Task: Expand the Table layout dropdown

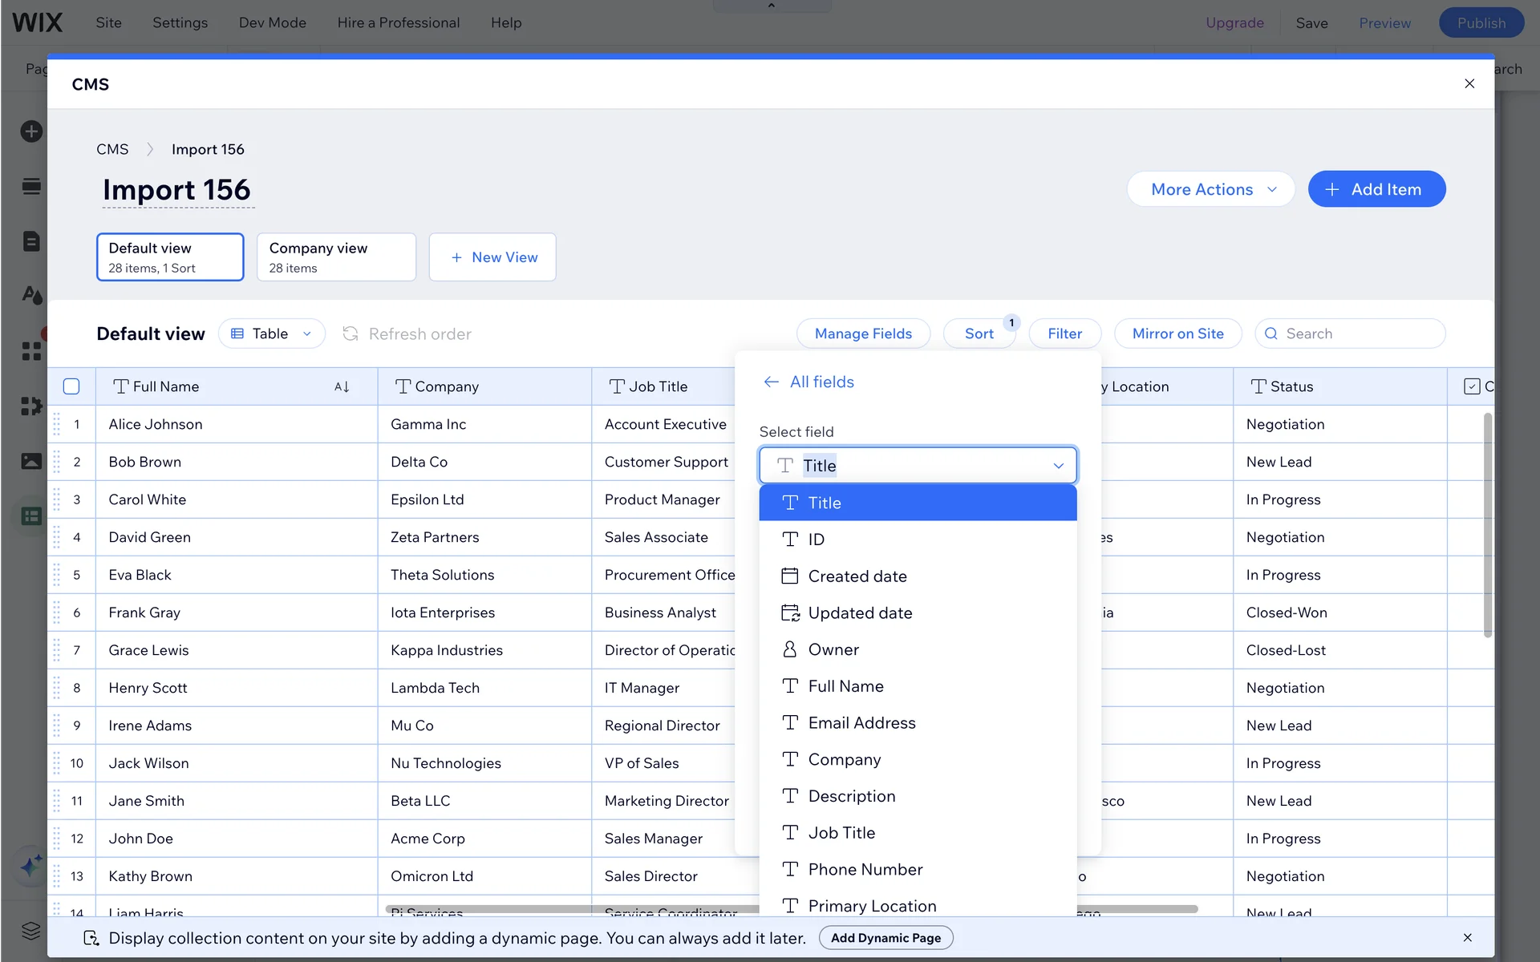Action: 272,334
